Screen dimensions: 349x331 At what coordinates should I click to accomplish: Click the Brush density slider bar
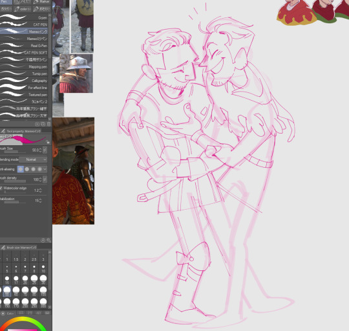pos(15,181)
